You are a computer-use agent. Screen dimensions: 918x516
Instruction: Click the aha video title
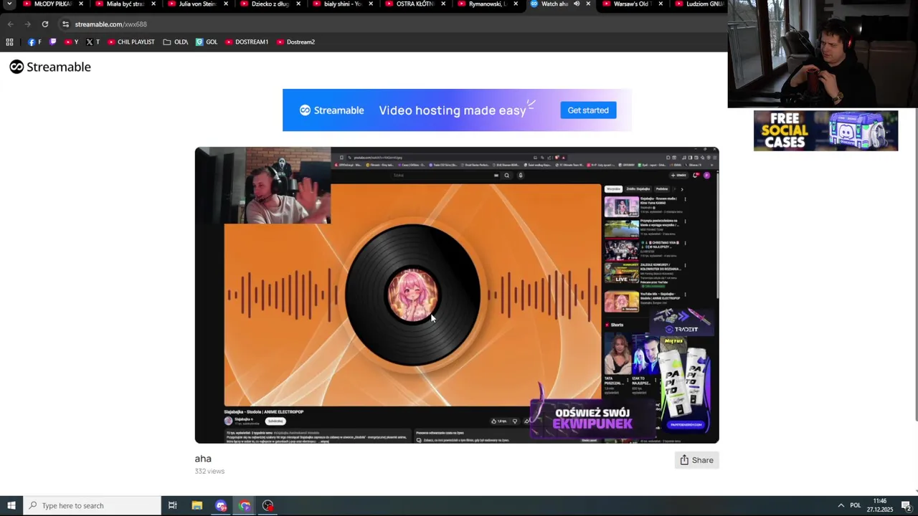click(203, 459)
